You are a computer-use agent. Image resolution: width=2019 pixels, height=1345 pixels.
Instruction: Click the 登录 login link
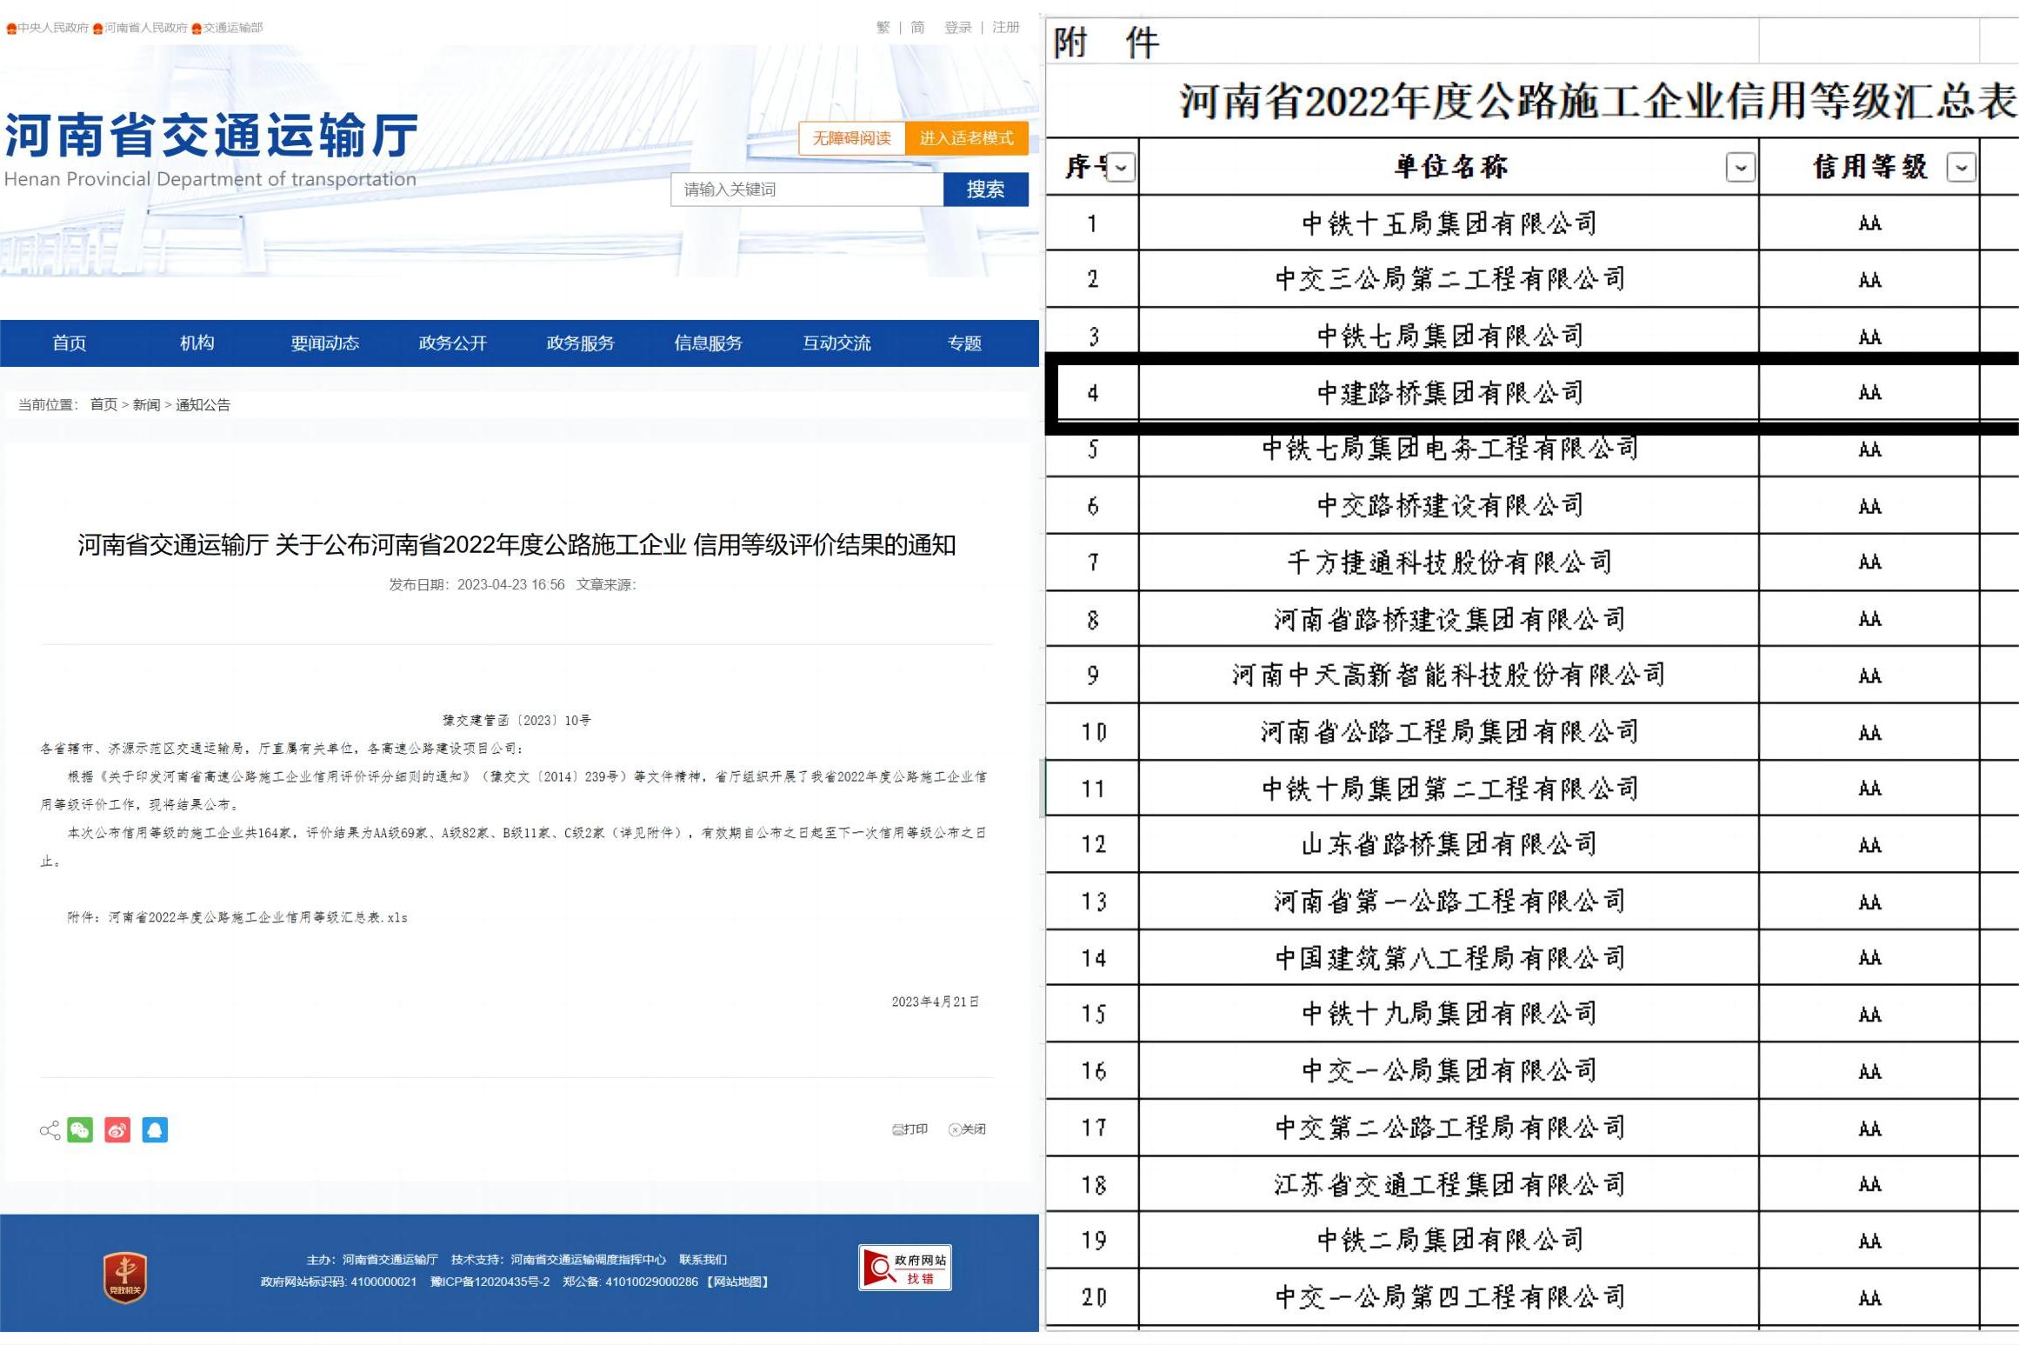958,28
